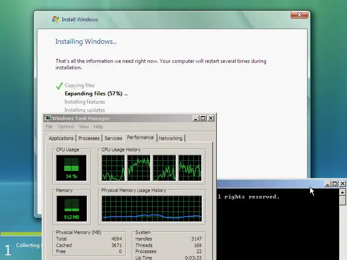Click the second CPU Usage History graph
Image resolution: width=347 pixels, height=260 pixels.
tap(139, 168)
